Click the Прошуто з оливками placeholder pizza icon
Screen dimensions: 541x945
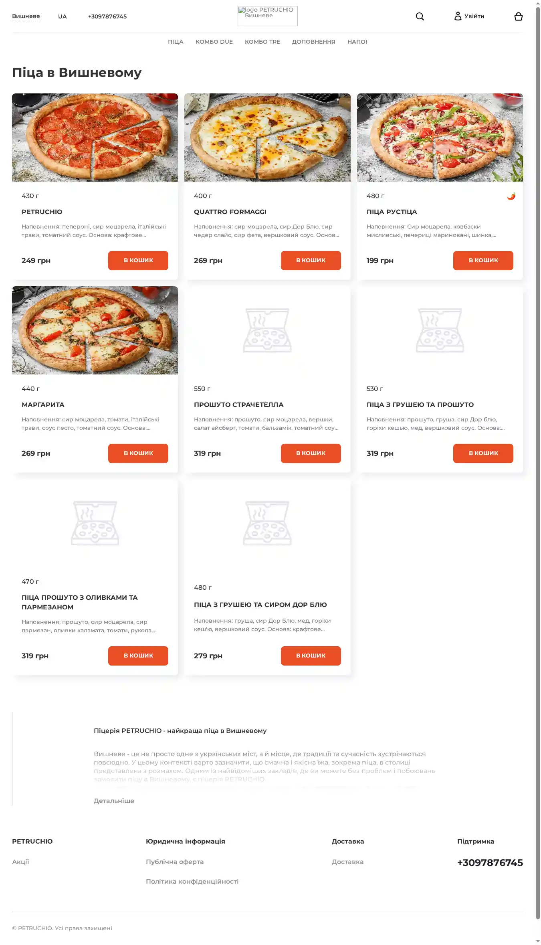pyautogui.click(x=95, y=523)
